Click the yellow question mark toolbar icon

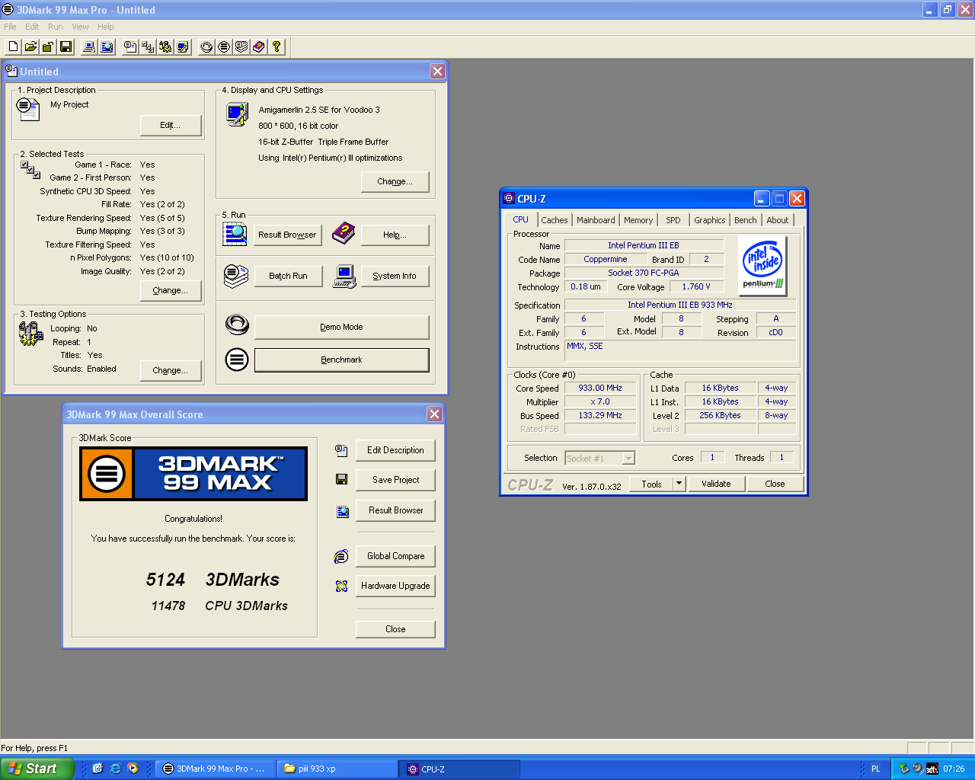277,46
